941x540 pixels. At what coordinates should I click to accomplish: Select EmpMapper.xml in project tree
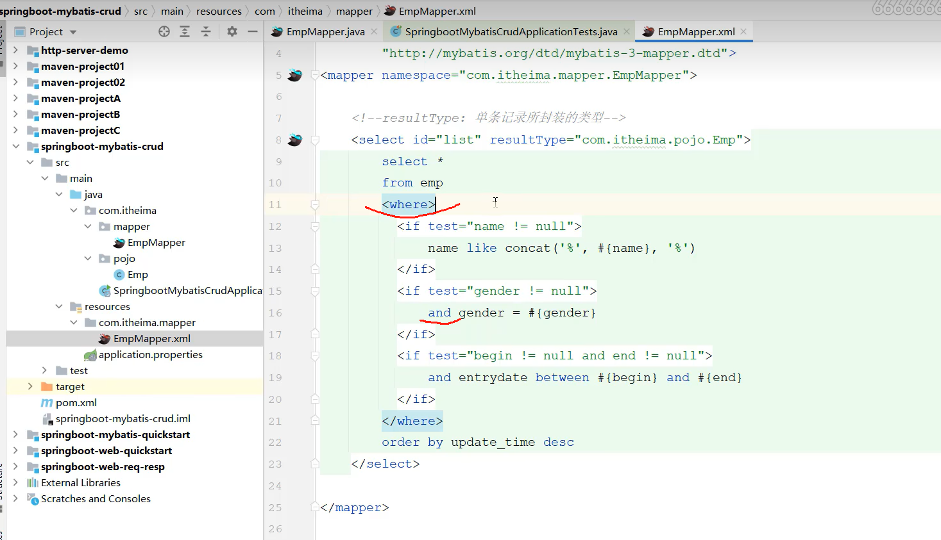pyautogui.click(x=151, y=338)
